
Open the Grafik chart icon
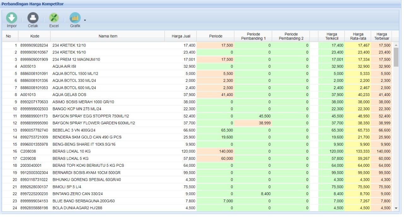pyautogui.click(x=75, y=18)
